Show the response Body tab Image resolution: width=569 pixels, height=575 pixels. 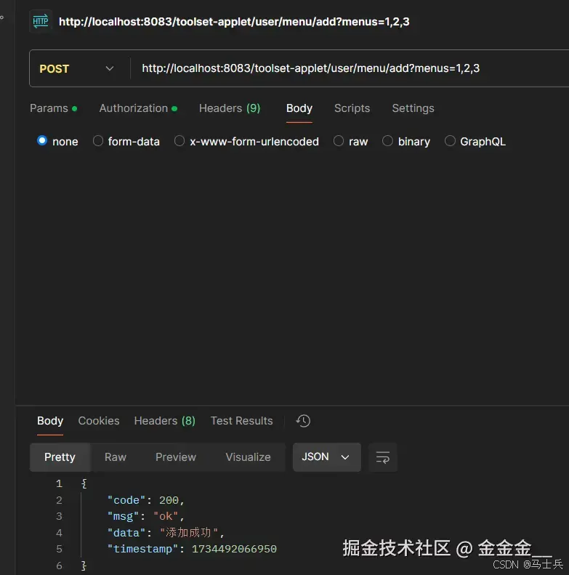(50, 421)
